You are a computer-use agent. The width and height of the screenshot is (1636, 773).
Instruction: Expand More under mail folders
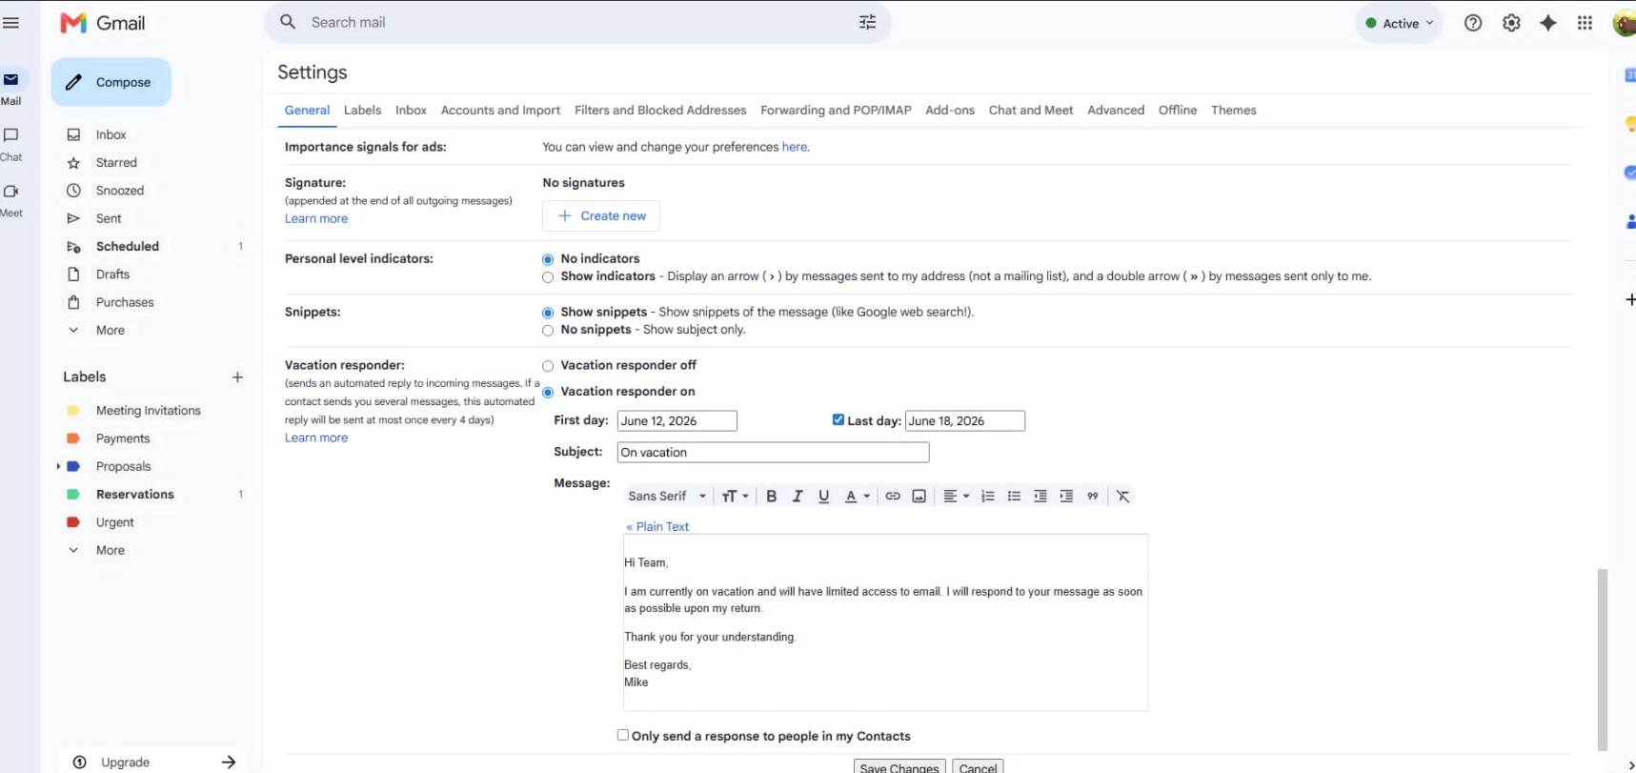point(110,330)
